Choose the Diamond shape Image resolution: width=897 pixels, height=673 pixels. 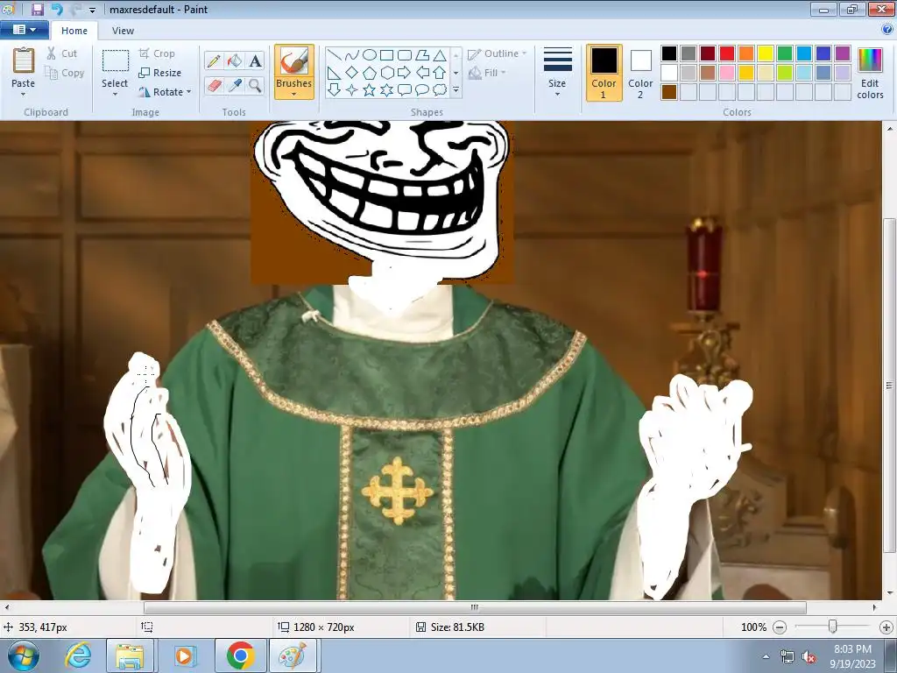(352, 73)
